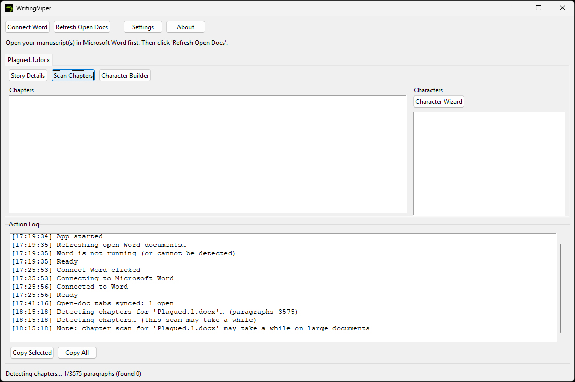Start the Scan Chapters action

click(73, 76)
